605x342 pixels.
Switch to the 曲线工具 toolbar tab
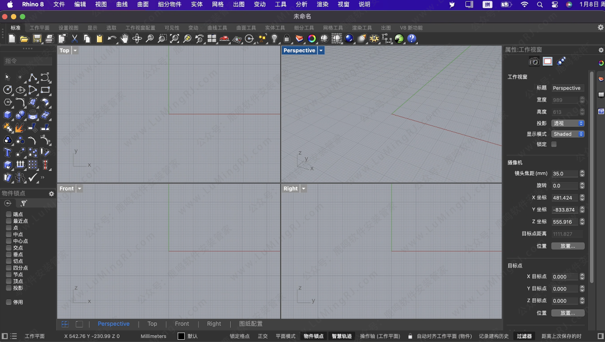click(217, 27)
